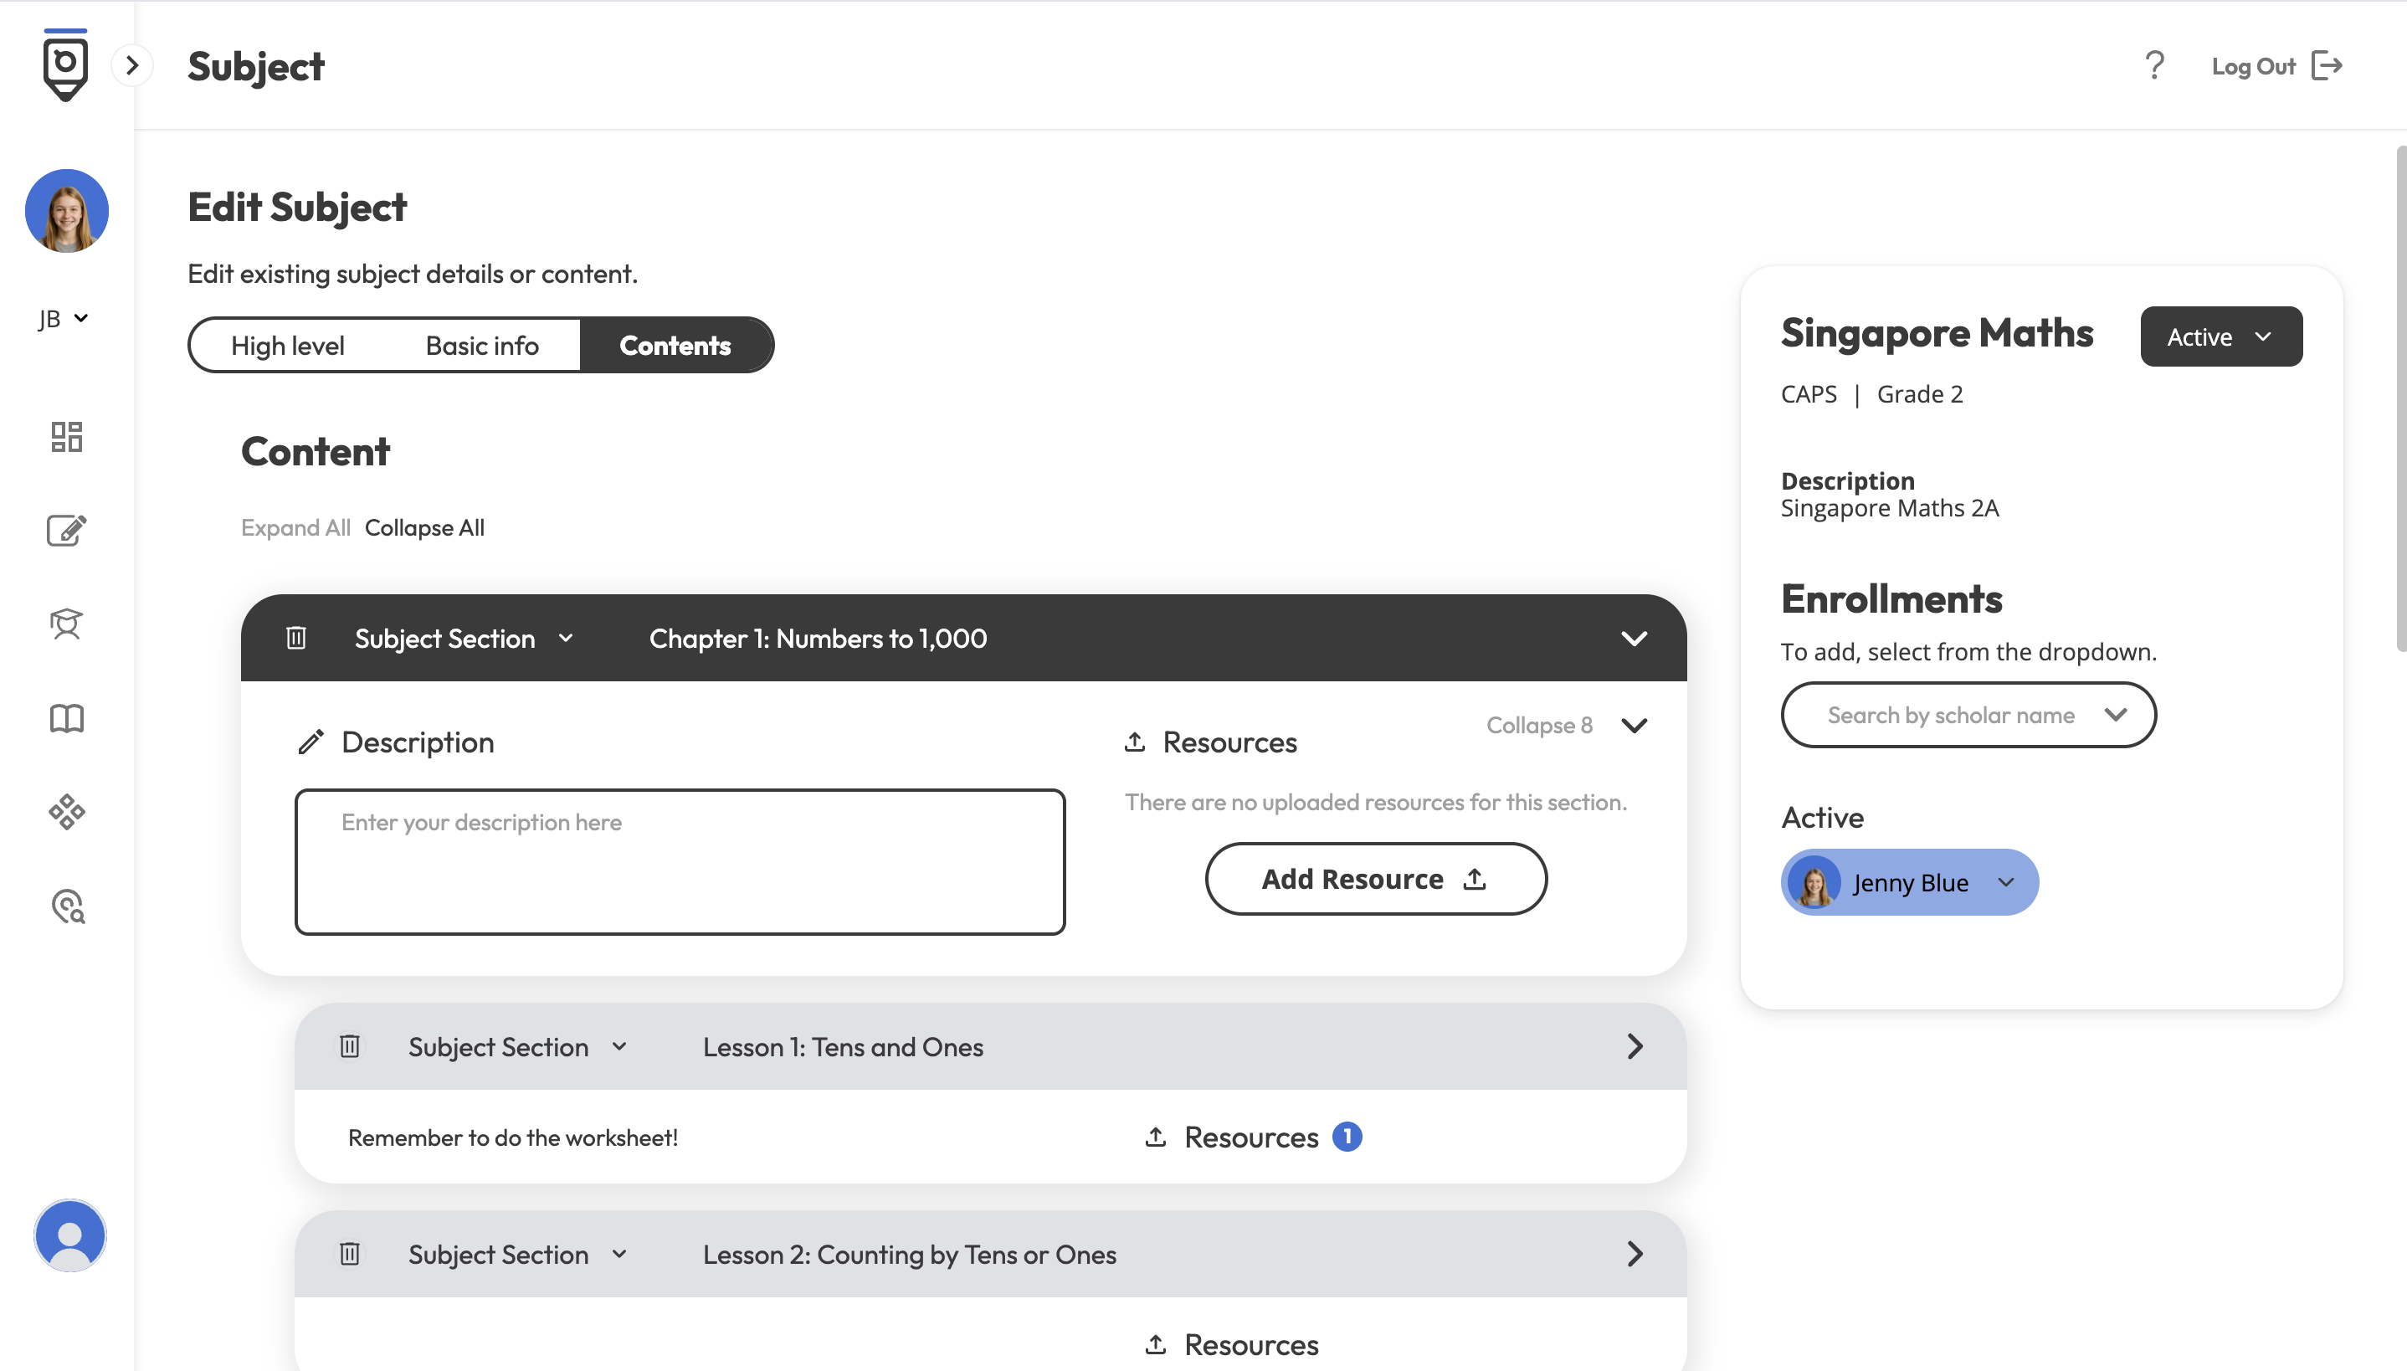Open Subject Section dropdown for Chapter 1

464,639
